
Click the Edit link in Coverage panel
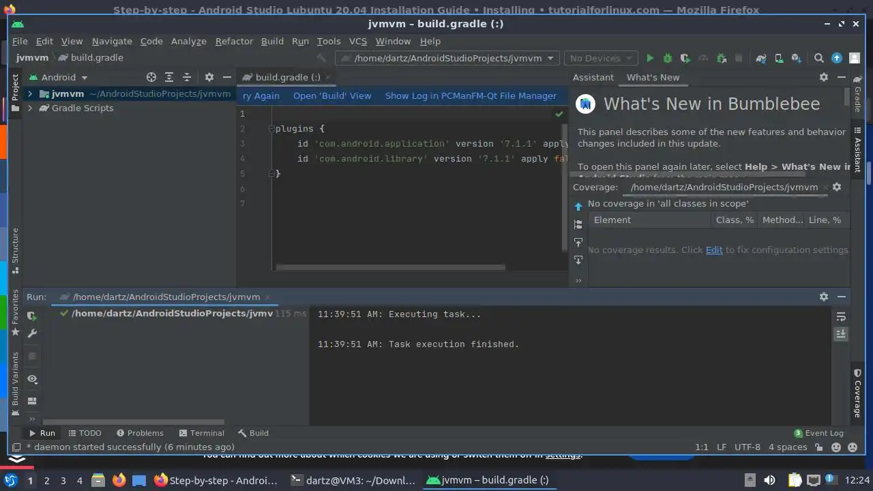pos(714,250)
